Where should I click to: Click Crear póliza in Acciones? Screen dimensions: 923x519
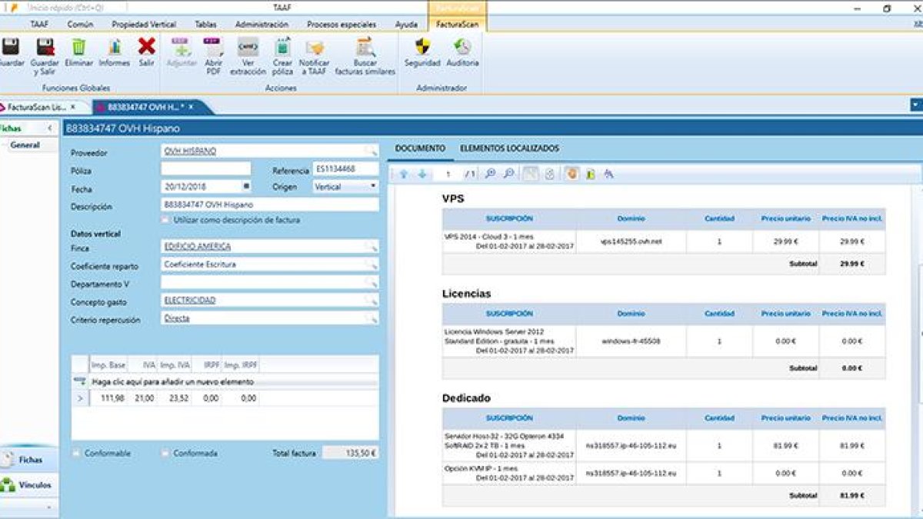[x=282, y=48]
